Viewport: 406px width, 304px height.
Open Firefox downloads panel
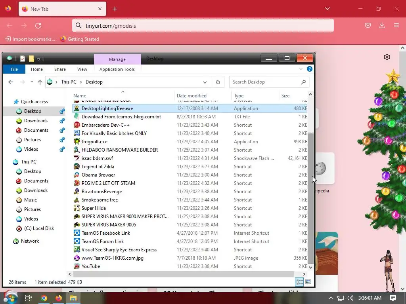pos(382,25)
